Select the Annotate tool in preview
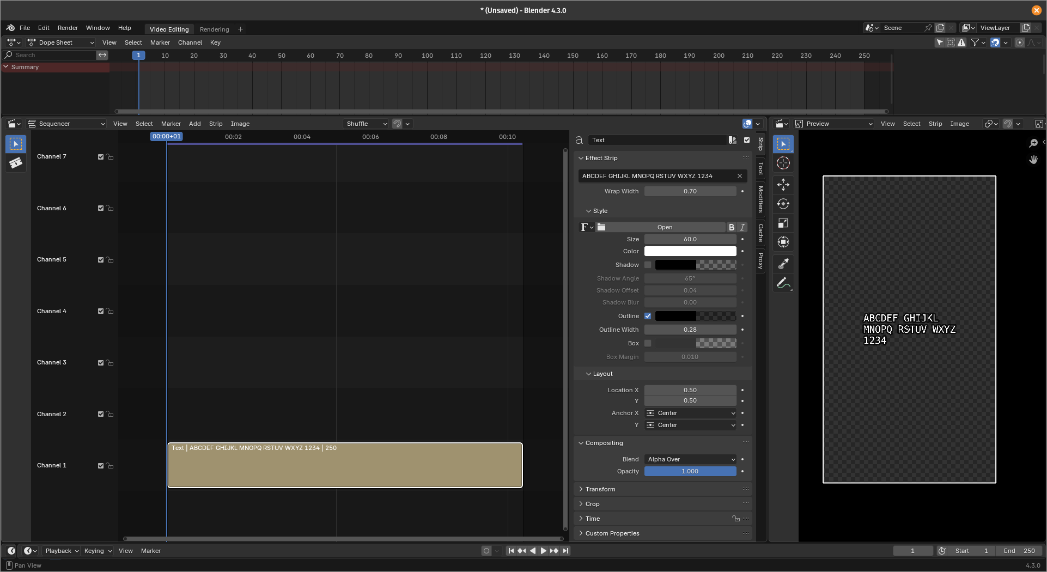Screen dimensions: 1047x572 coord(783,283)
